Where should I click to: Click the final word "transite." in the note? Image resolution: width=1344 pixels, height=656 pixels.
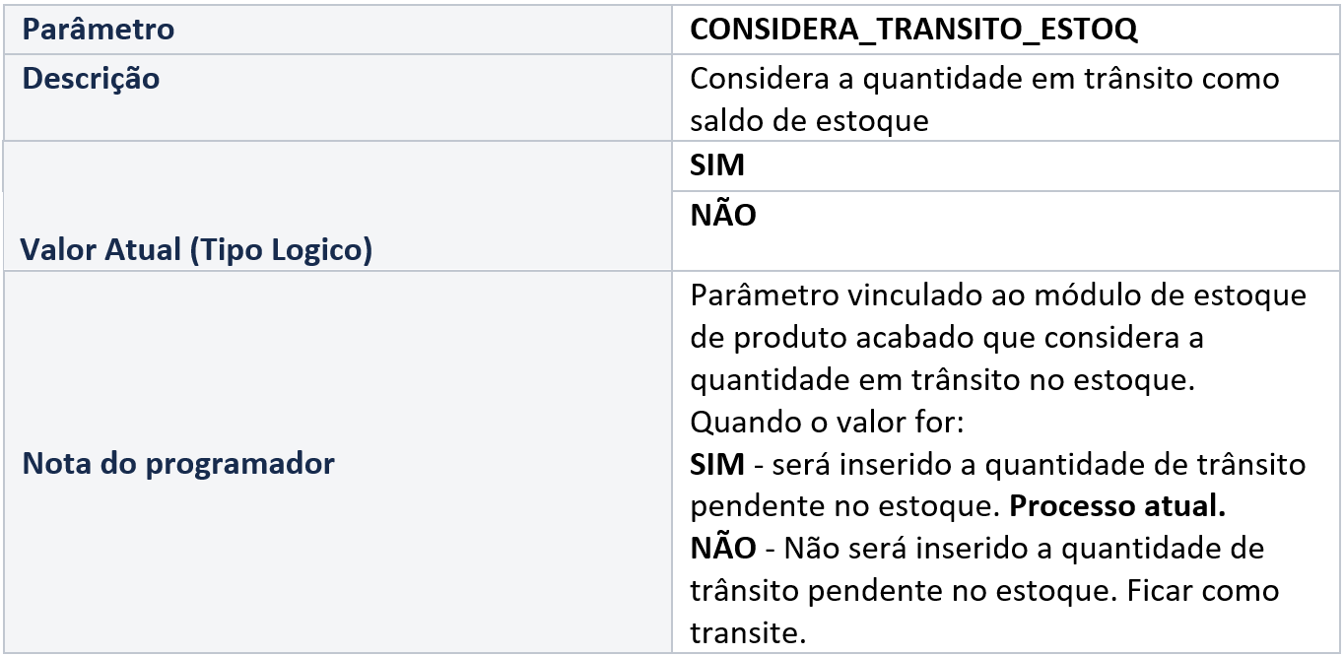746,631
